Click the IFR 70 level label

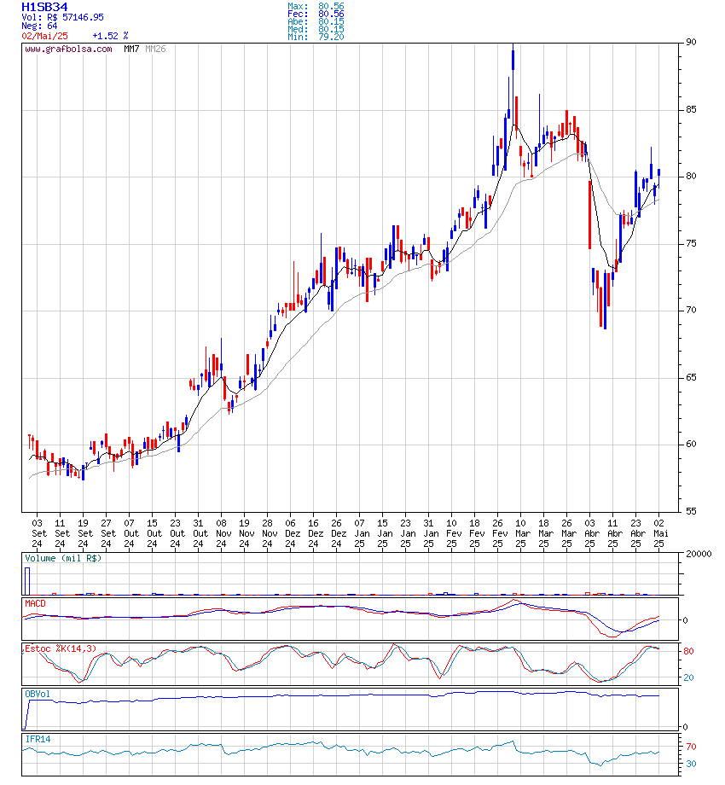[691, 747]
